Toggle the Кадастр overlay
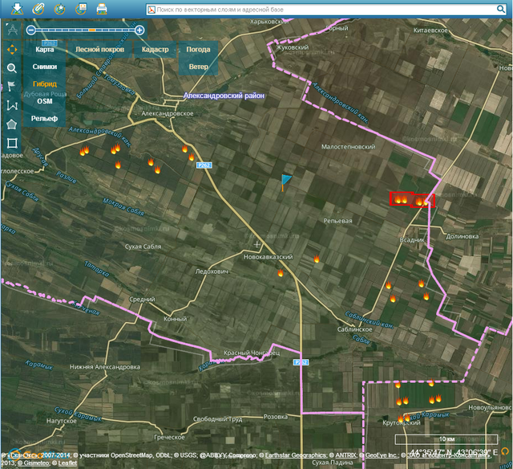The width and height of the screenshot is (513, 469). [x=155, y=50]
